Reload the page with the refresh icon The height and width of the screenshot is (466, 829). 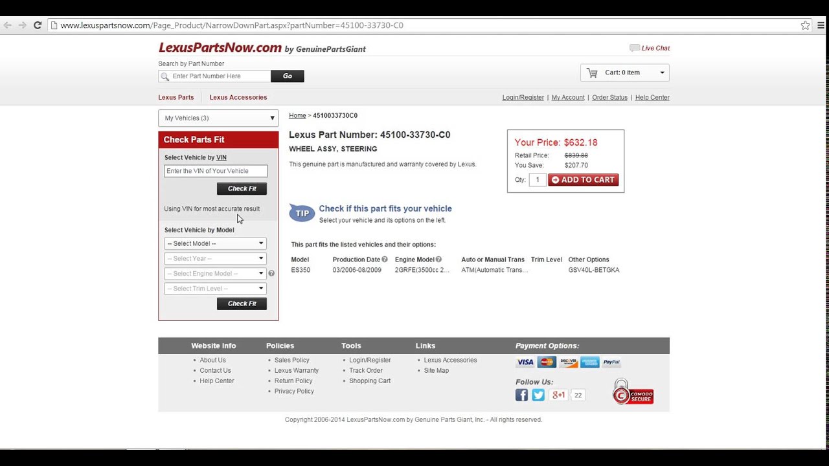[x=38, y=25]
